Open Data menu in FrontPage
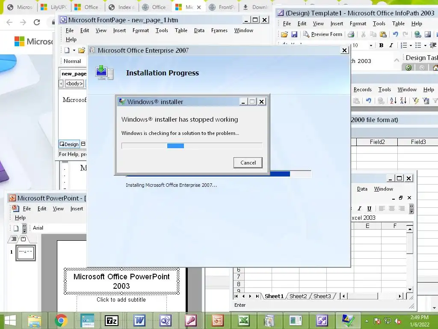Screen dimensions: 438x329 tap(199, 30)
